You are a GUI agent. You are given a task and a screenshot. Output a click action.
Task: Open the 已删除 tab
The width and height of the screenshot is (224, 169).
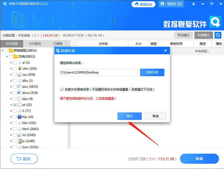coord(58,44)
